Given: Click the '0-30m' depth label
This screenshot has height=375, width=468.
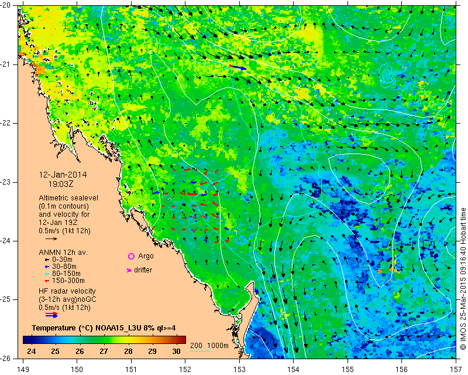Looking at the screenshot, I should pos(62,260).
